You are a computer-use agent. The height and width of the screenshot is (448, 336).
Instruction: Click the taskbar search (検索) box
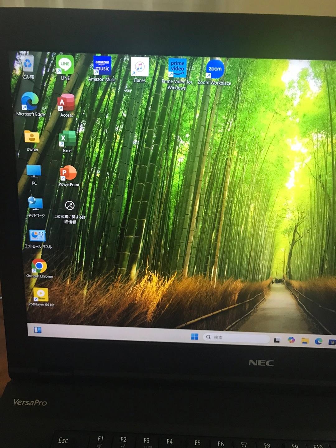pyautogui.click(x=236, y=338)
